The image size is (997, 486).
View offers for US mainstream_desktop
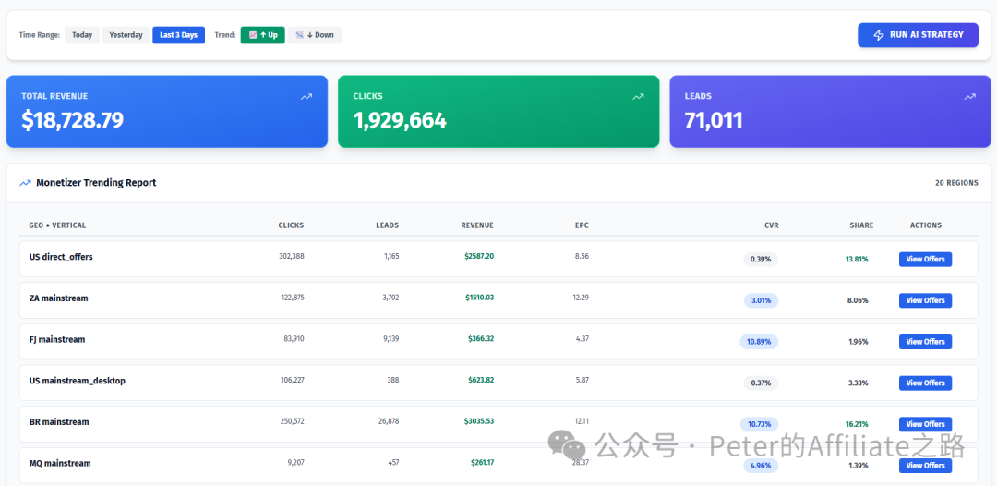pos(925,383)
